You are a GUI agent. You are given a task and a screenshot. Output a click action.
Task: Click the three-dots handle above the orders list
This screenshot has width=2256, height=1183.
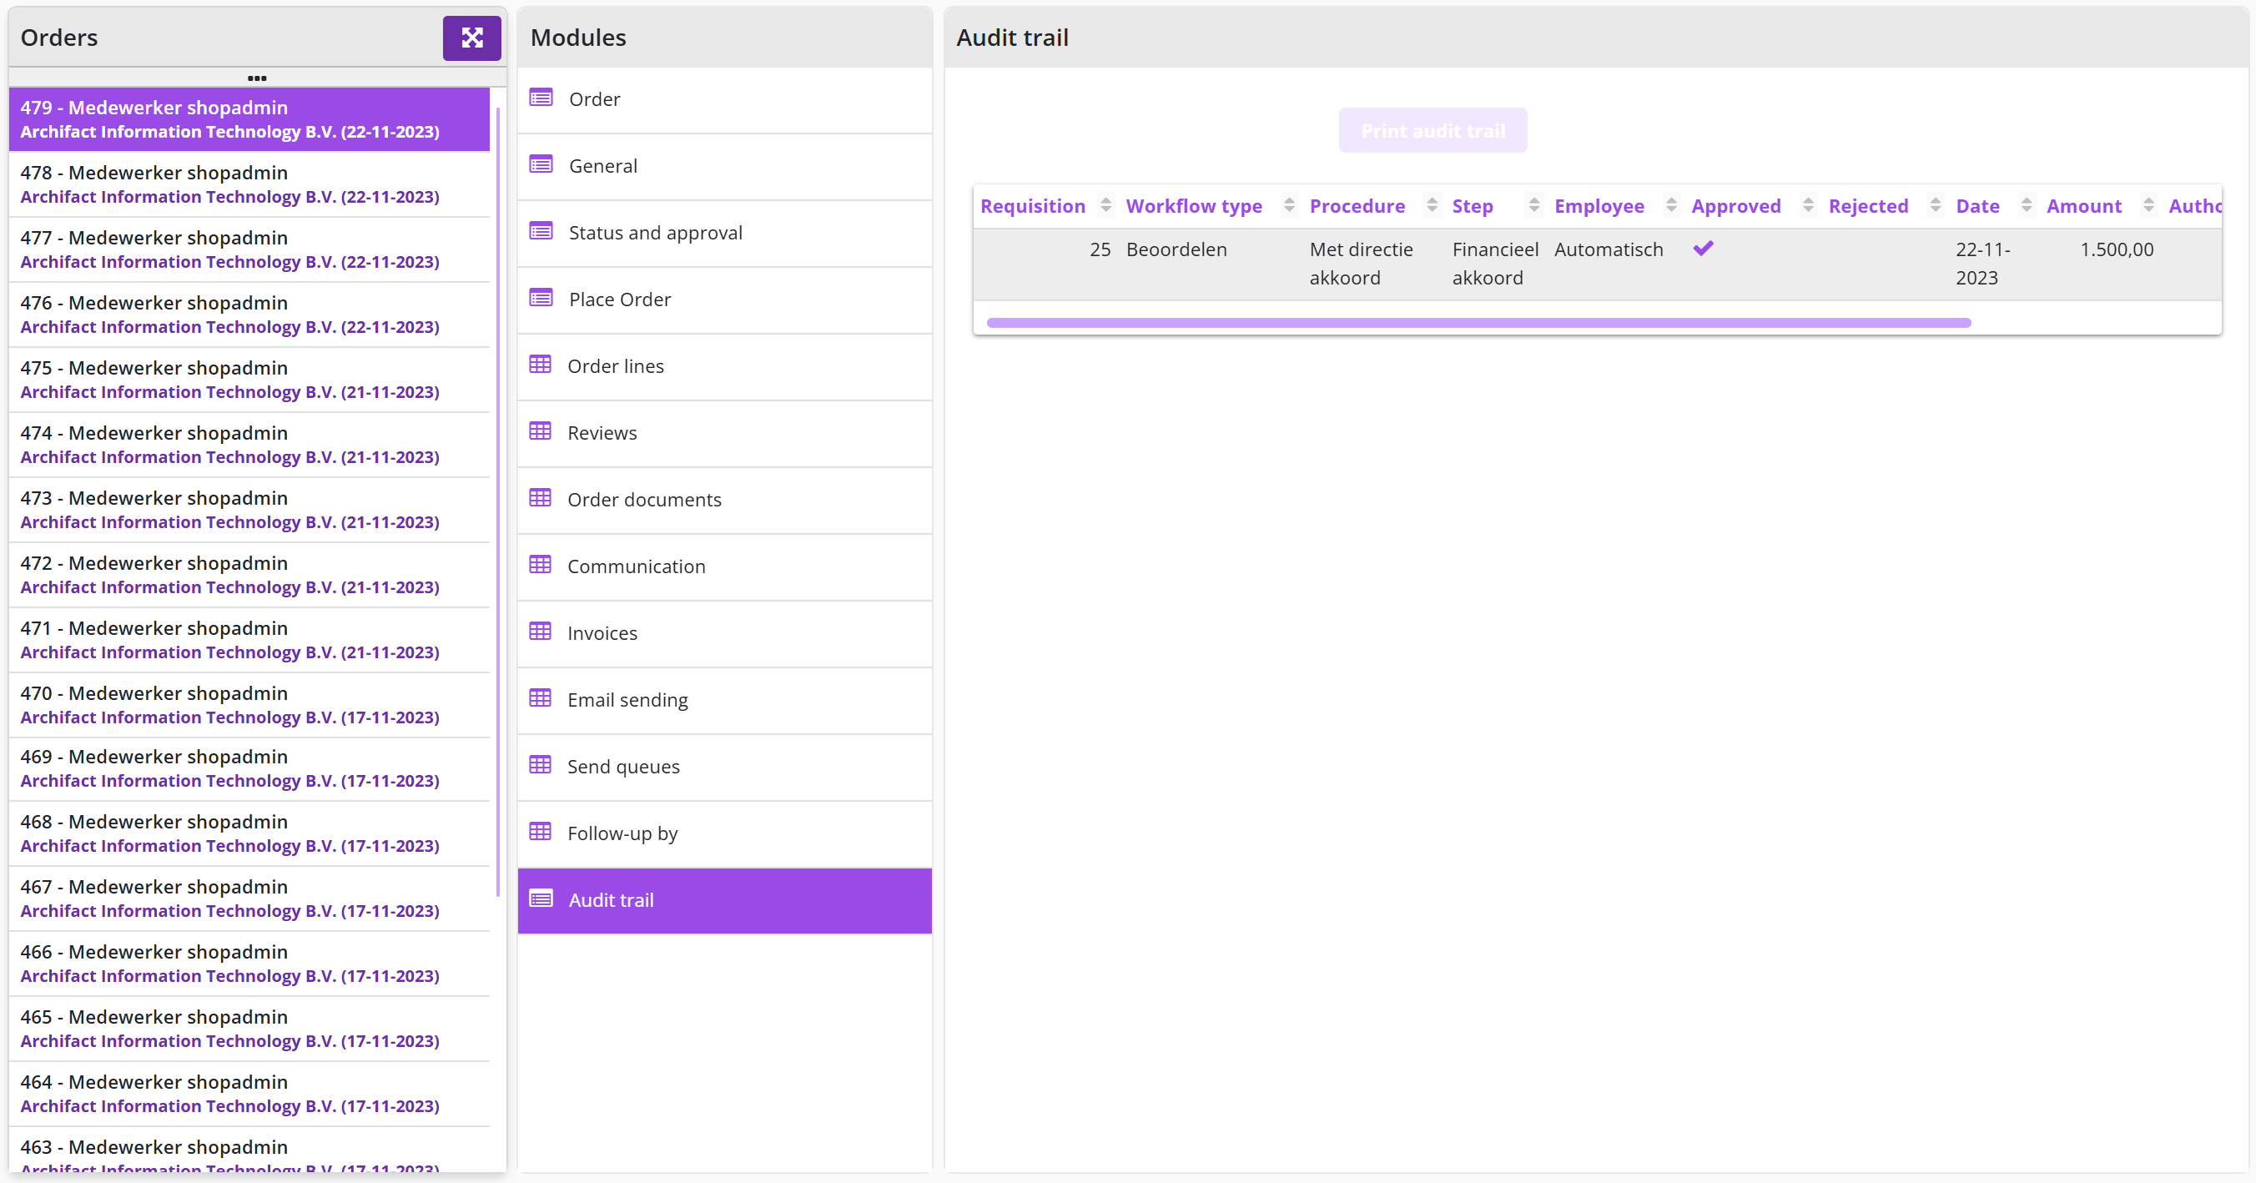(257, 78)
